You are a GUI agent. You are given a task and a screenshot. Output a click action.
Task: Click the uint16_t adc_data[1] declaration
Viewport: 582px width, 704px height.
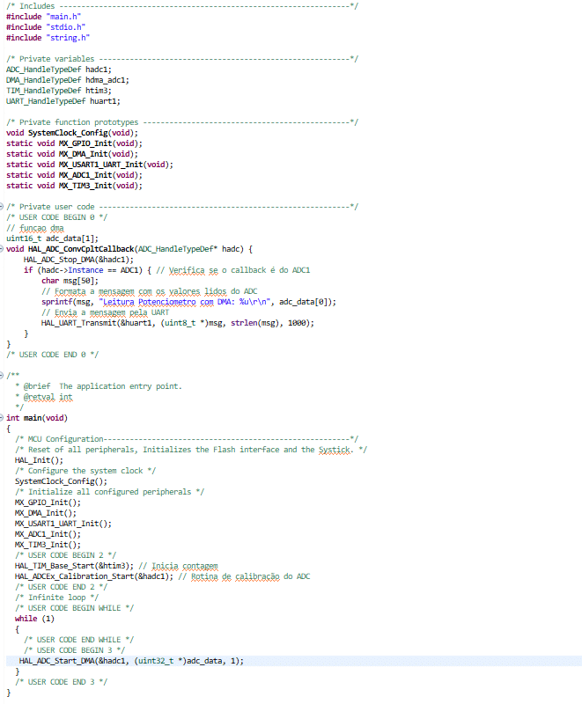52,238
